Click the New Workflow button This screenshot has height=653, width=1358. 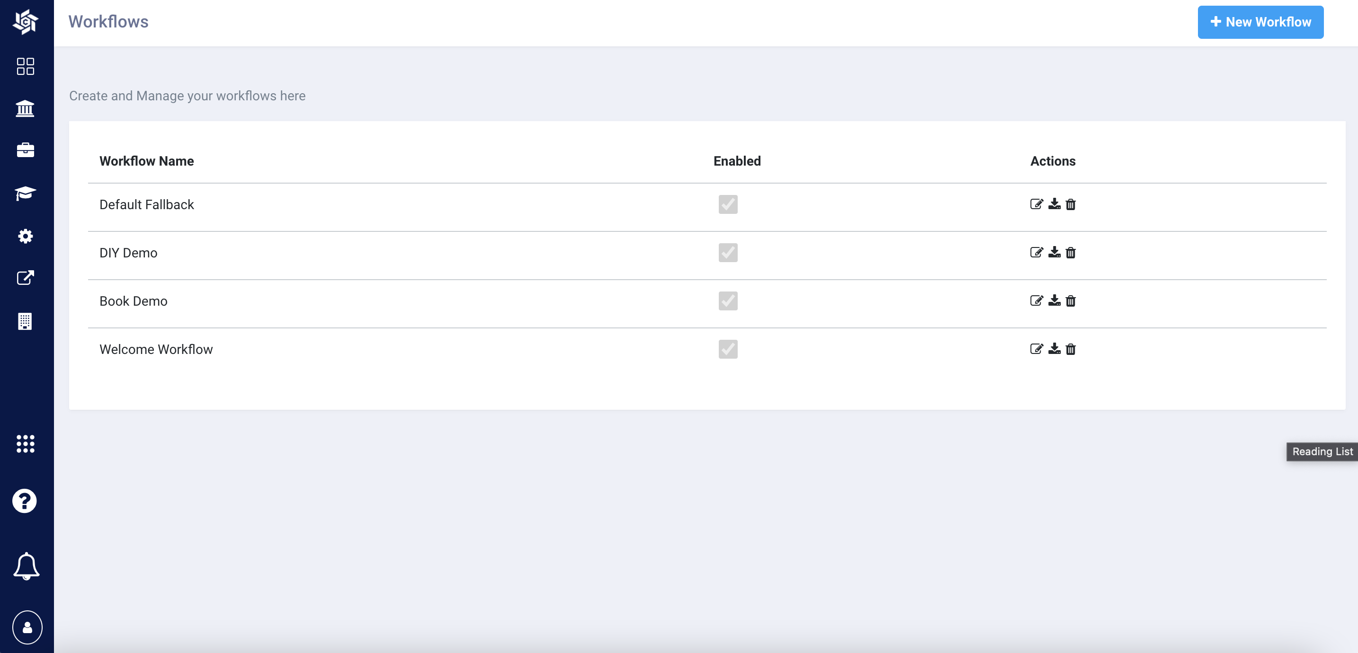point(1260,22)
